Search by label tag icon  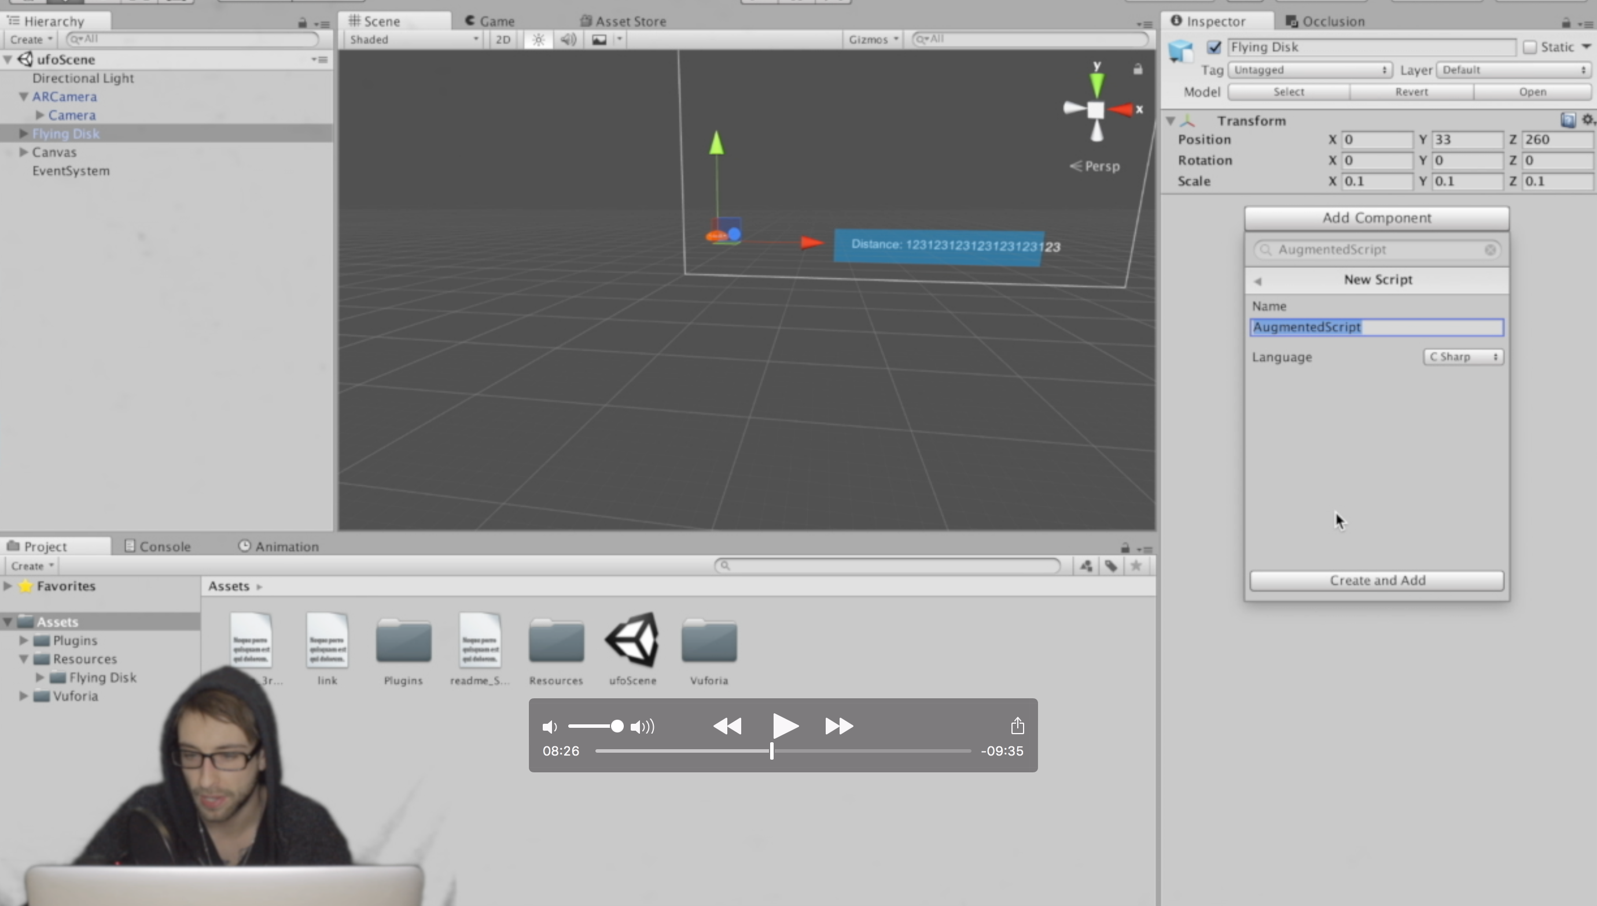tap(1111, 566)
